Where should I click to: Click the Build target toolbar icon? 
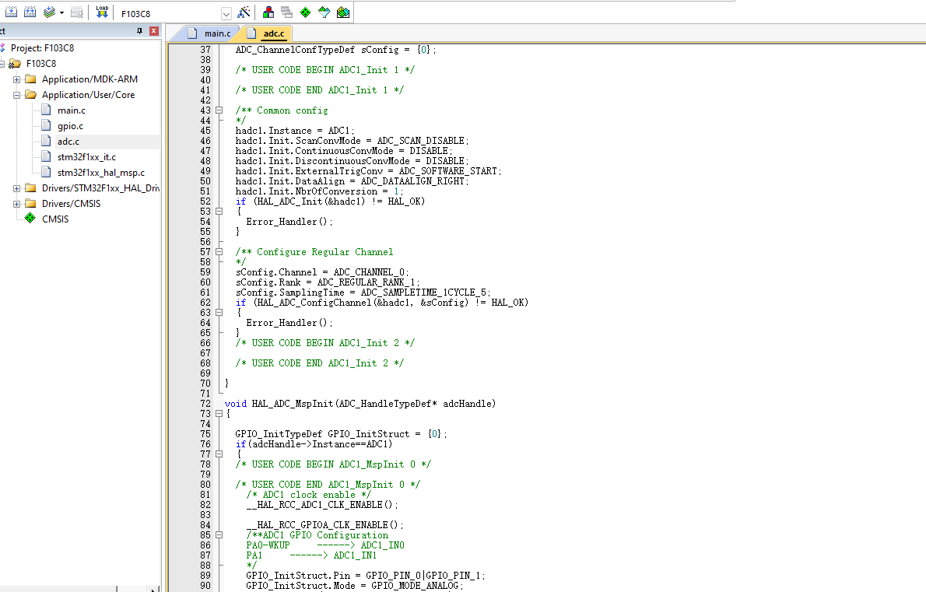pos(11,12)
